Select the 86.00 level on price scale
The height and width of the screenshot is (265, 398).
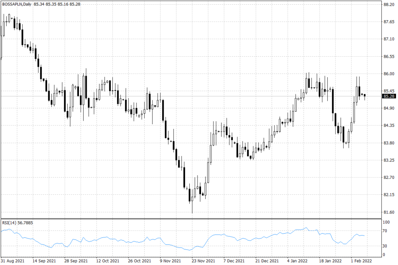pos(389,74)
